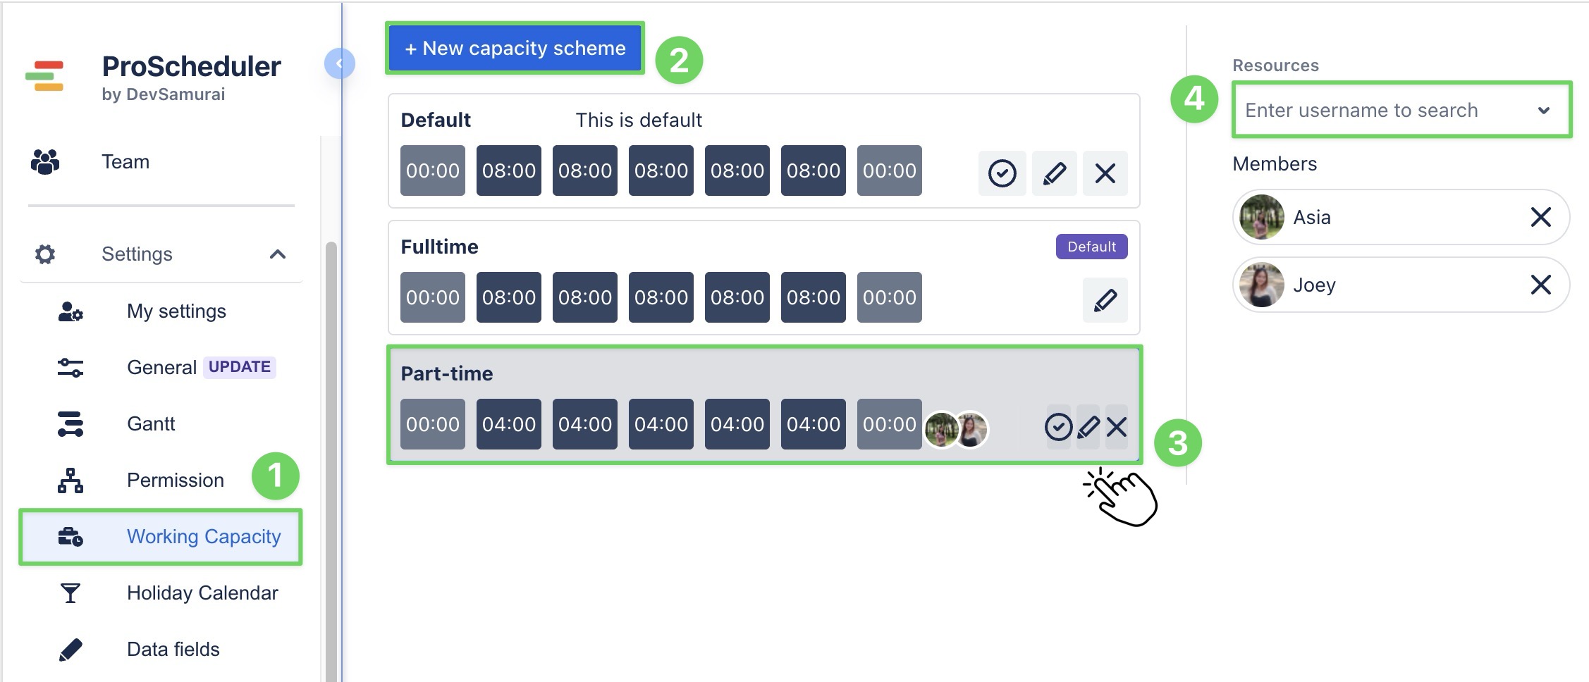1589x682 pixels.
Task: Select the Gantt settings icon
Action: click(70, 423)
